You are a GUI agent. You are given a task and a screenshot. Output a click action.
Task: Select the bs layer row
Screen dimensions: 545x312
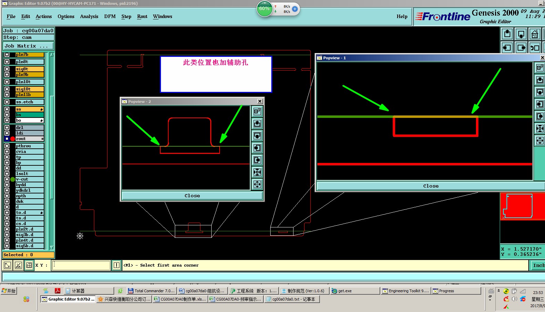(29, 115)
